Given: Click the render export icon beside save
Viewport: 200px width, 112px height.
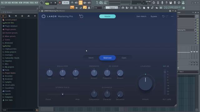Looking at the screenshot, I should pyautogui.click(x=175, y=2).
